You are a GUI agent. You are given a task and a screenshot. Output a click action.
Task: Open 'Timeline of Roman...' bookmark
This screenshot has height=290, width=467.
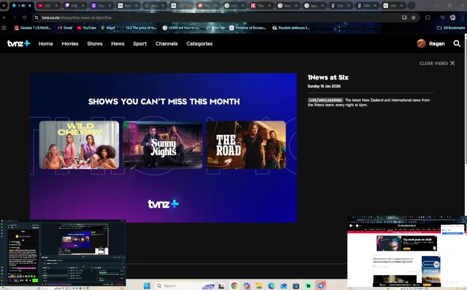click(247, 28)
